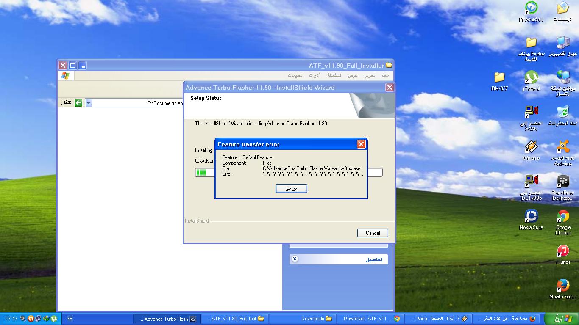Click the AdvanceBox.exe file path text
The width and height of the screenshot is (579, 325).
(312, 168)
